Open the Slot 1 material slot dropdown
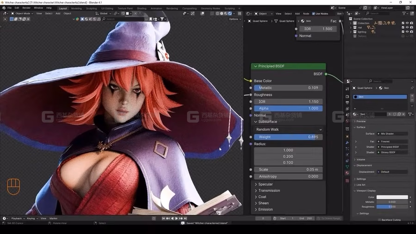The width and height of the screenshot is (416, 234). point(340,13)
